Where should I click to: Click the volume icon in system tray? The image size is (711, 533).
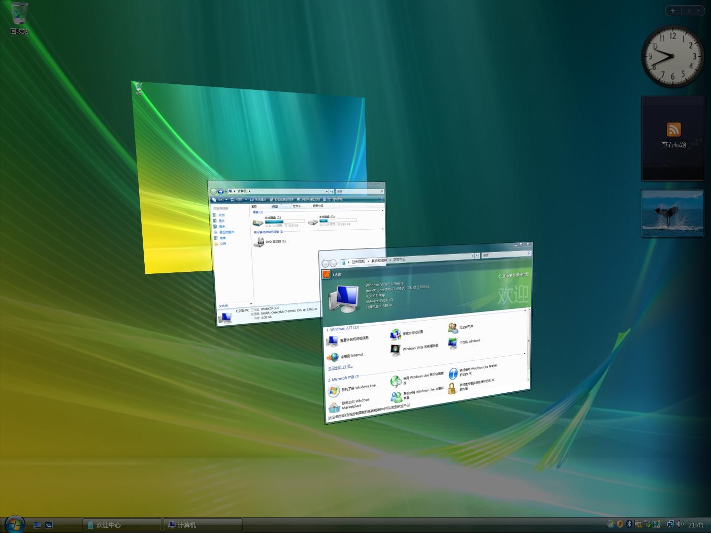click(x=680, y=524)
